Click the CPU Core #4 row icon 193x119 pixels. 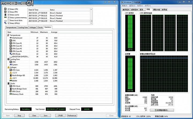coord(11,51)
